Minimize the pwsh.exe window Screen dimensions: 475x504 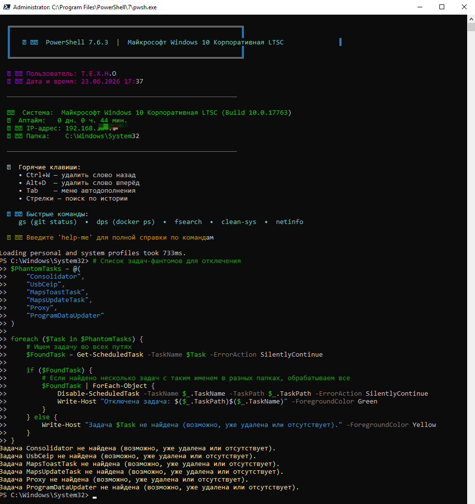coord(420,7)
